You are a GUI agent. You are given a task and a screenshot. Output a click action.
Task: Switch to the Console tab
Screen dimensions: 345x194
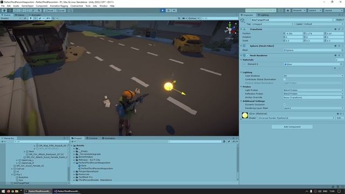pyautogui.click(x=92, y=138)
